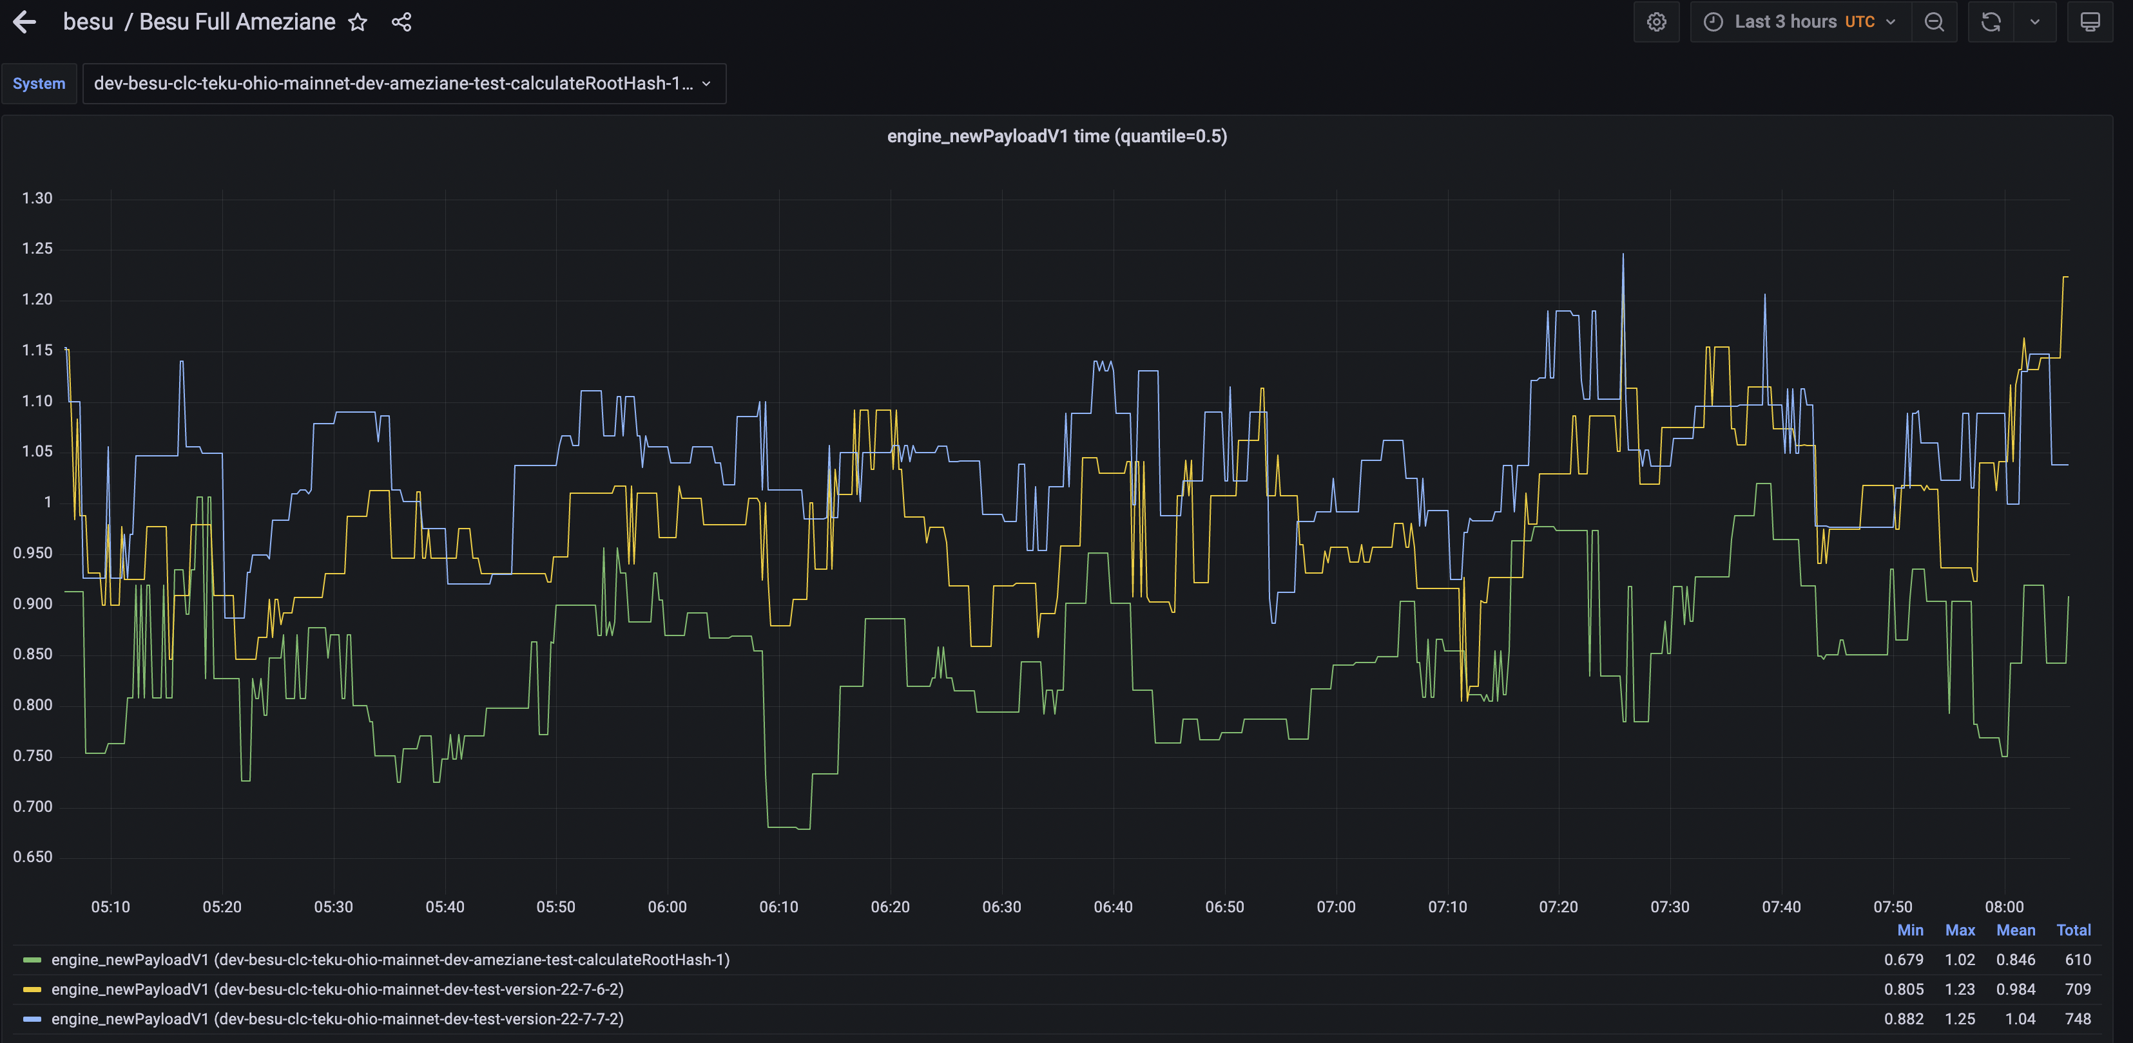Refresh the dashboard
Image resolution: width=2133 pixels, height=1043 pixels.
(x=1991, y=23)
